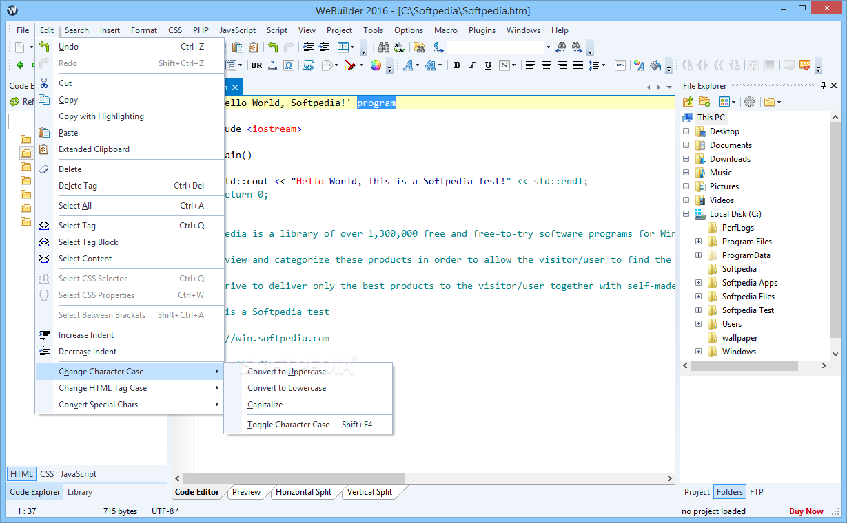Switch to the Preview tab
Viewport: 847px width, 523px height.
coord(246,492)
